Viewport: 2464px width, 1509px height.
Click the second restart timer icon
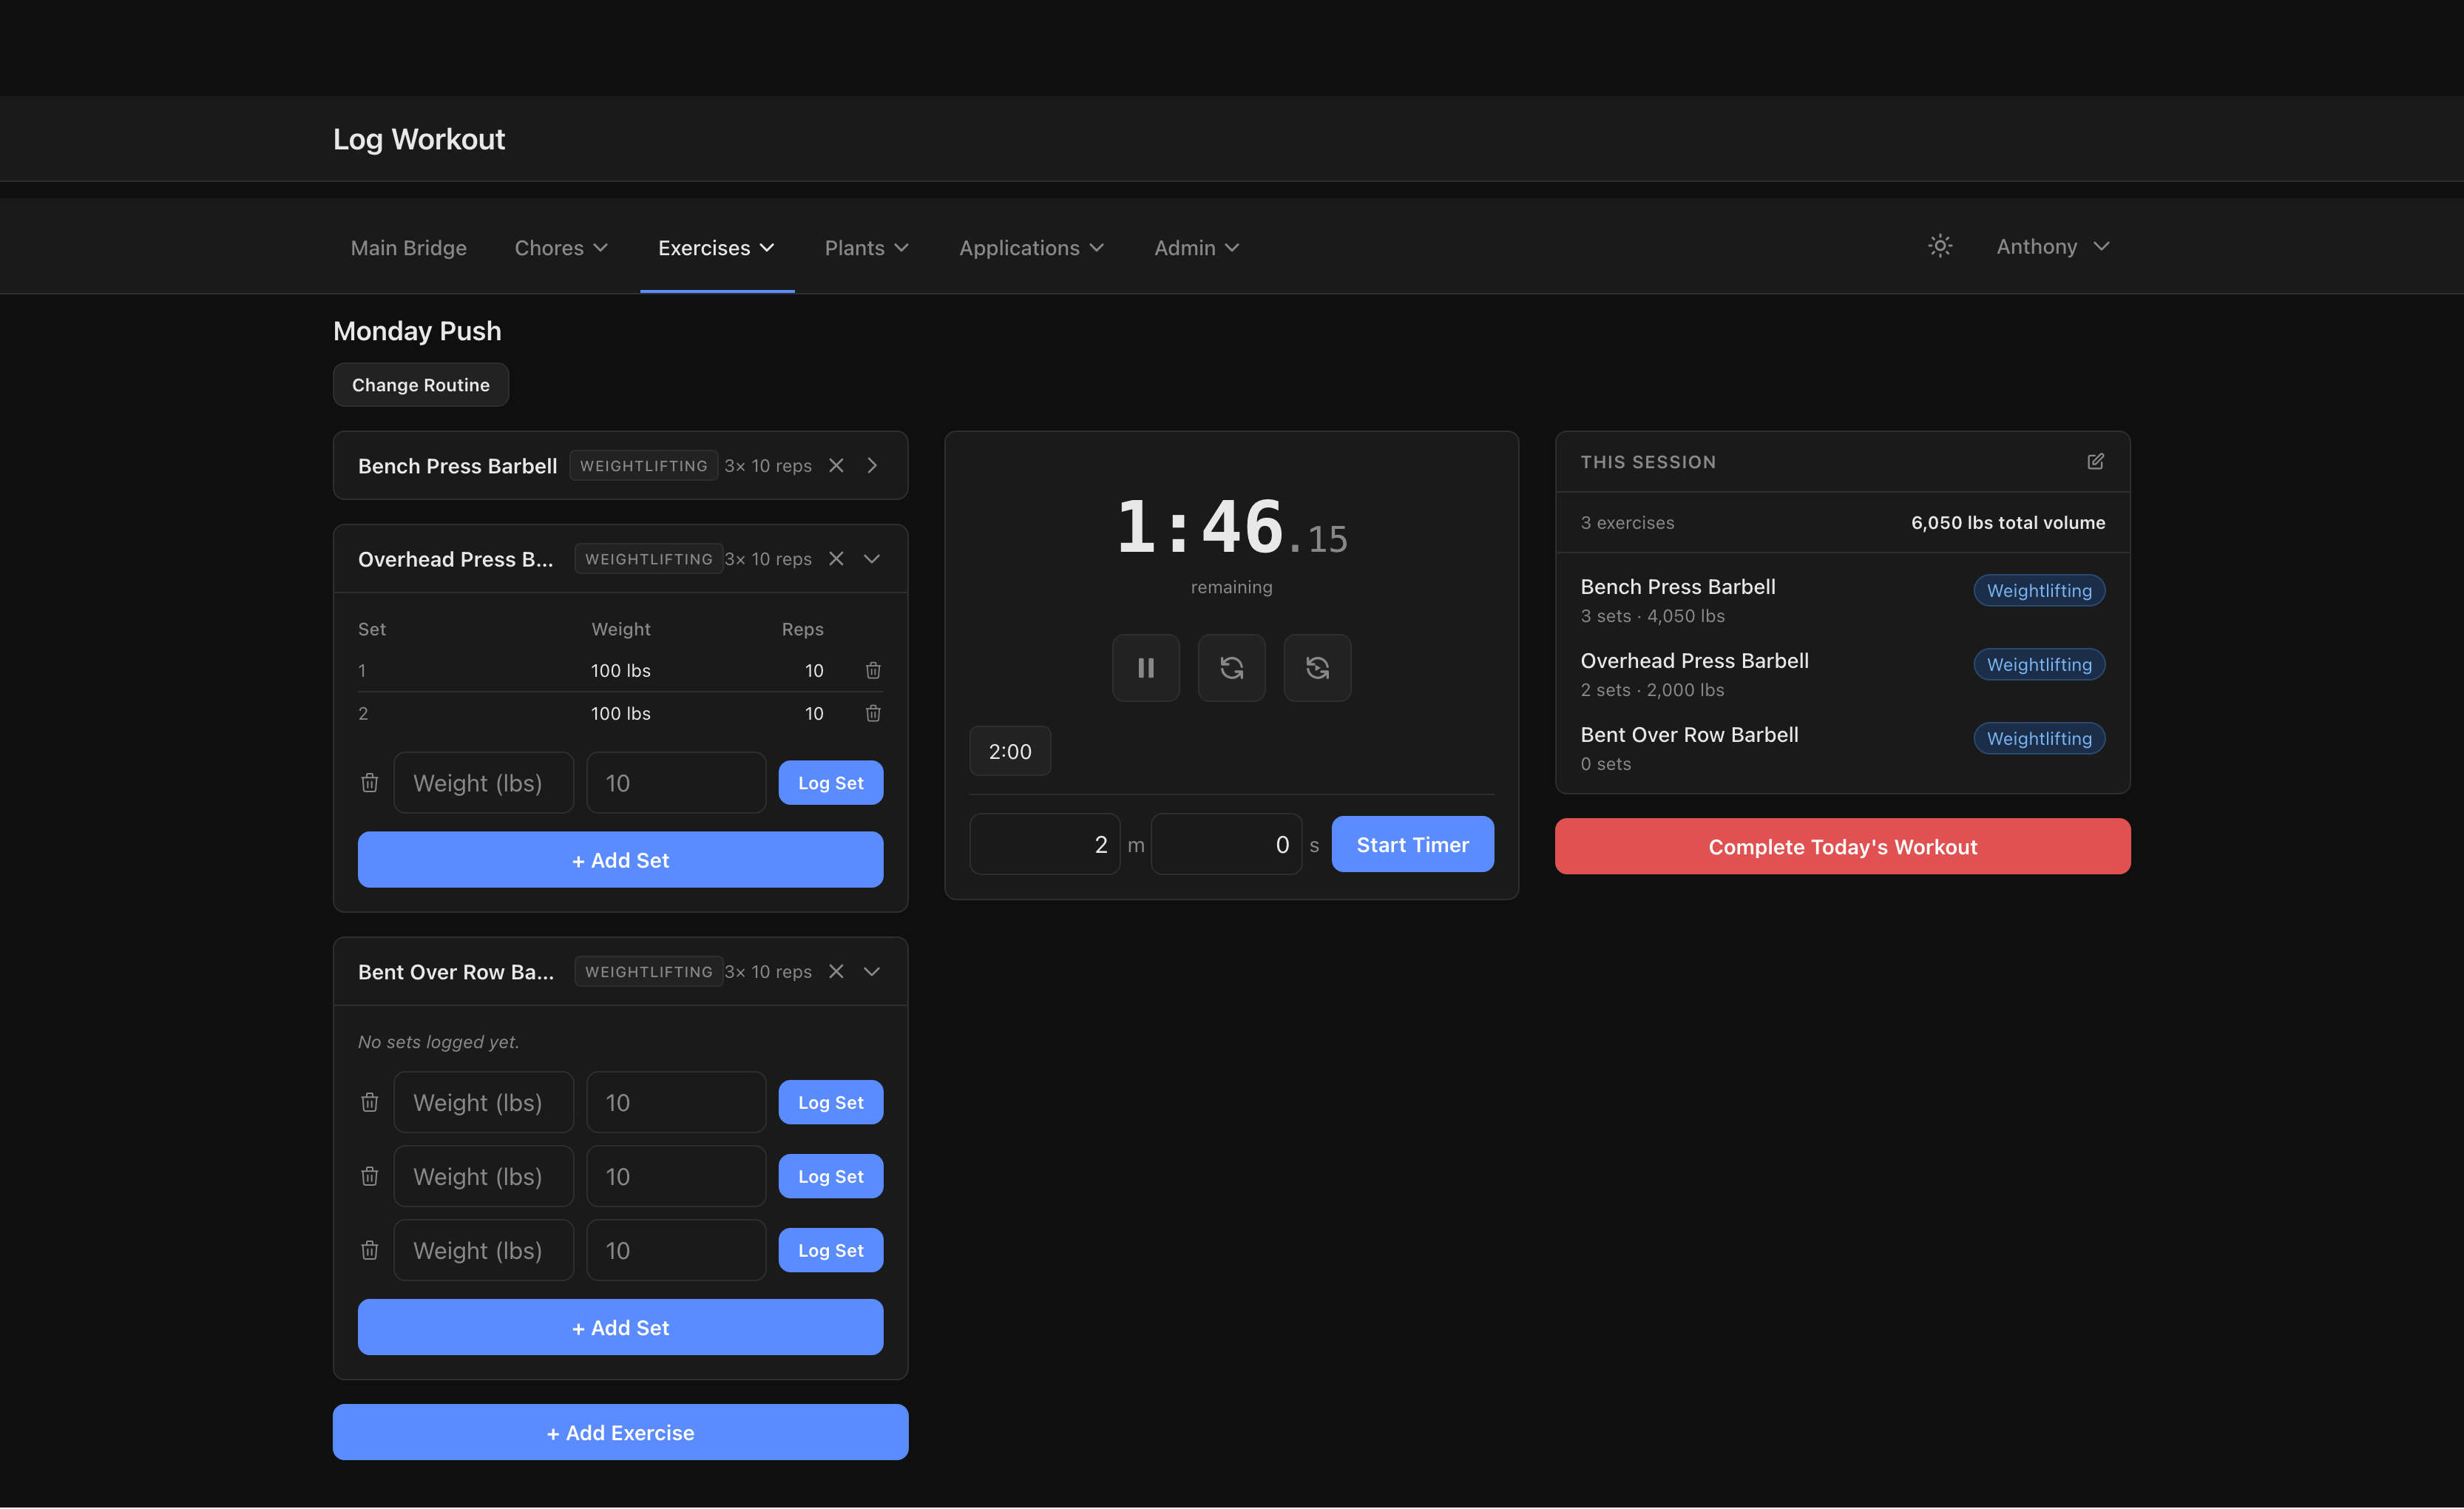[1317, 668]
